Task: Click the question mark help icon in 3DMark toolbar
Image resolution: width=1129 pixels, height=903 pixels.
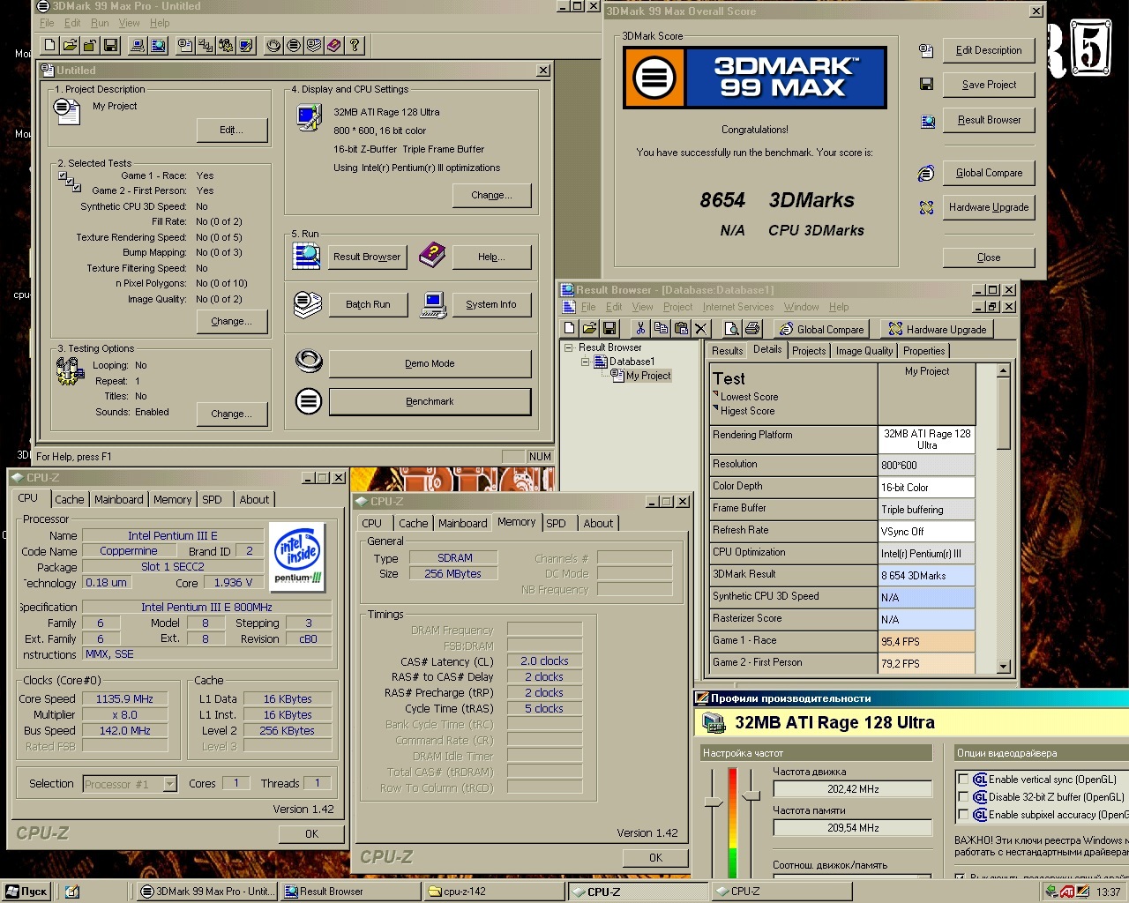Action: tap(355, 46)
